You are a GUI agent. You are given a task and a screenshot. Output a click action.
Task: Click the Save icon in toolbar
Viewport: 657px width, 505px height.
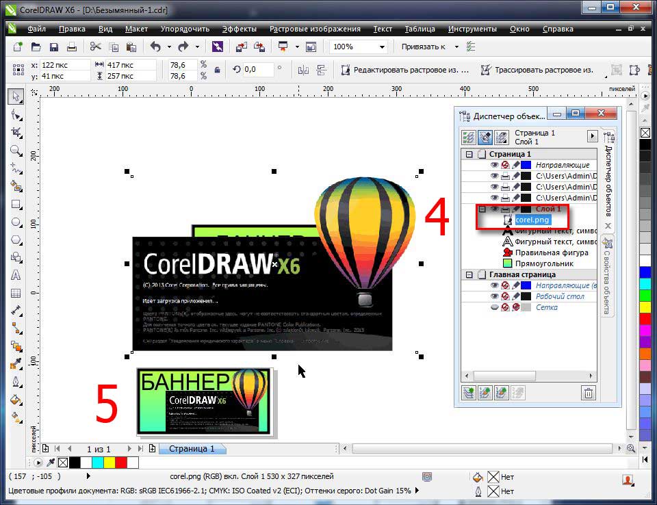(x=53, y=47)
